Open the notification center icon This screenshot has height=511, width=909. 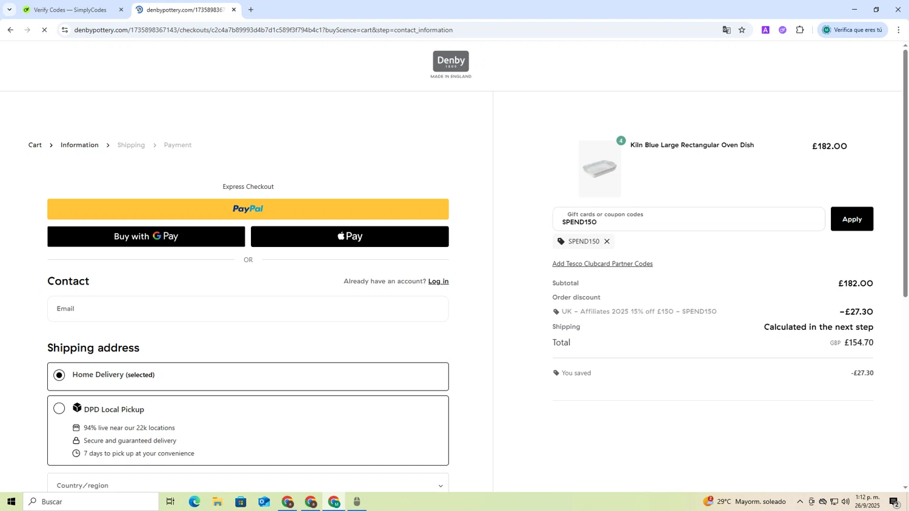pos(894,501)
